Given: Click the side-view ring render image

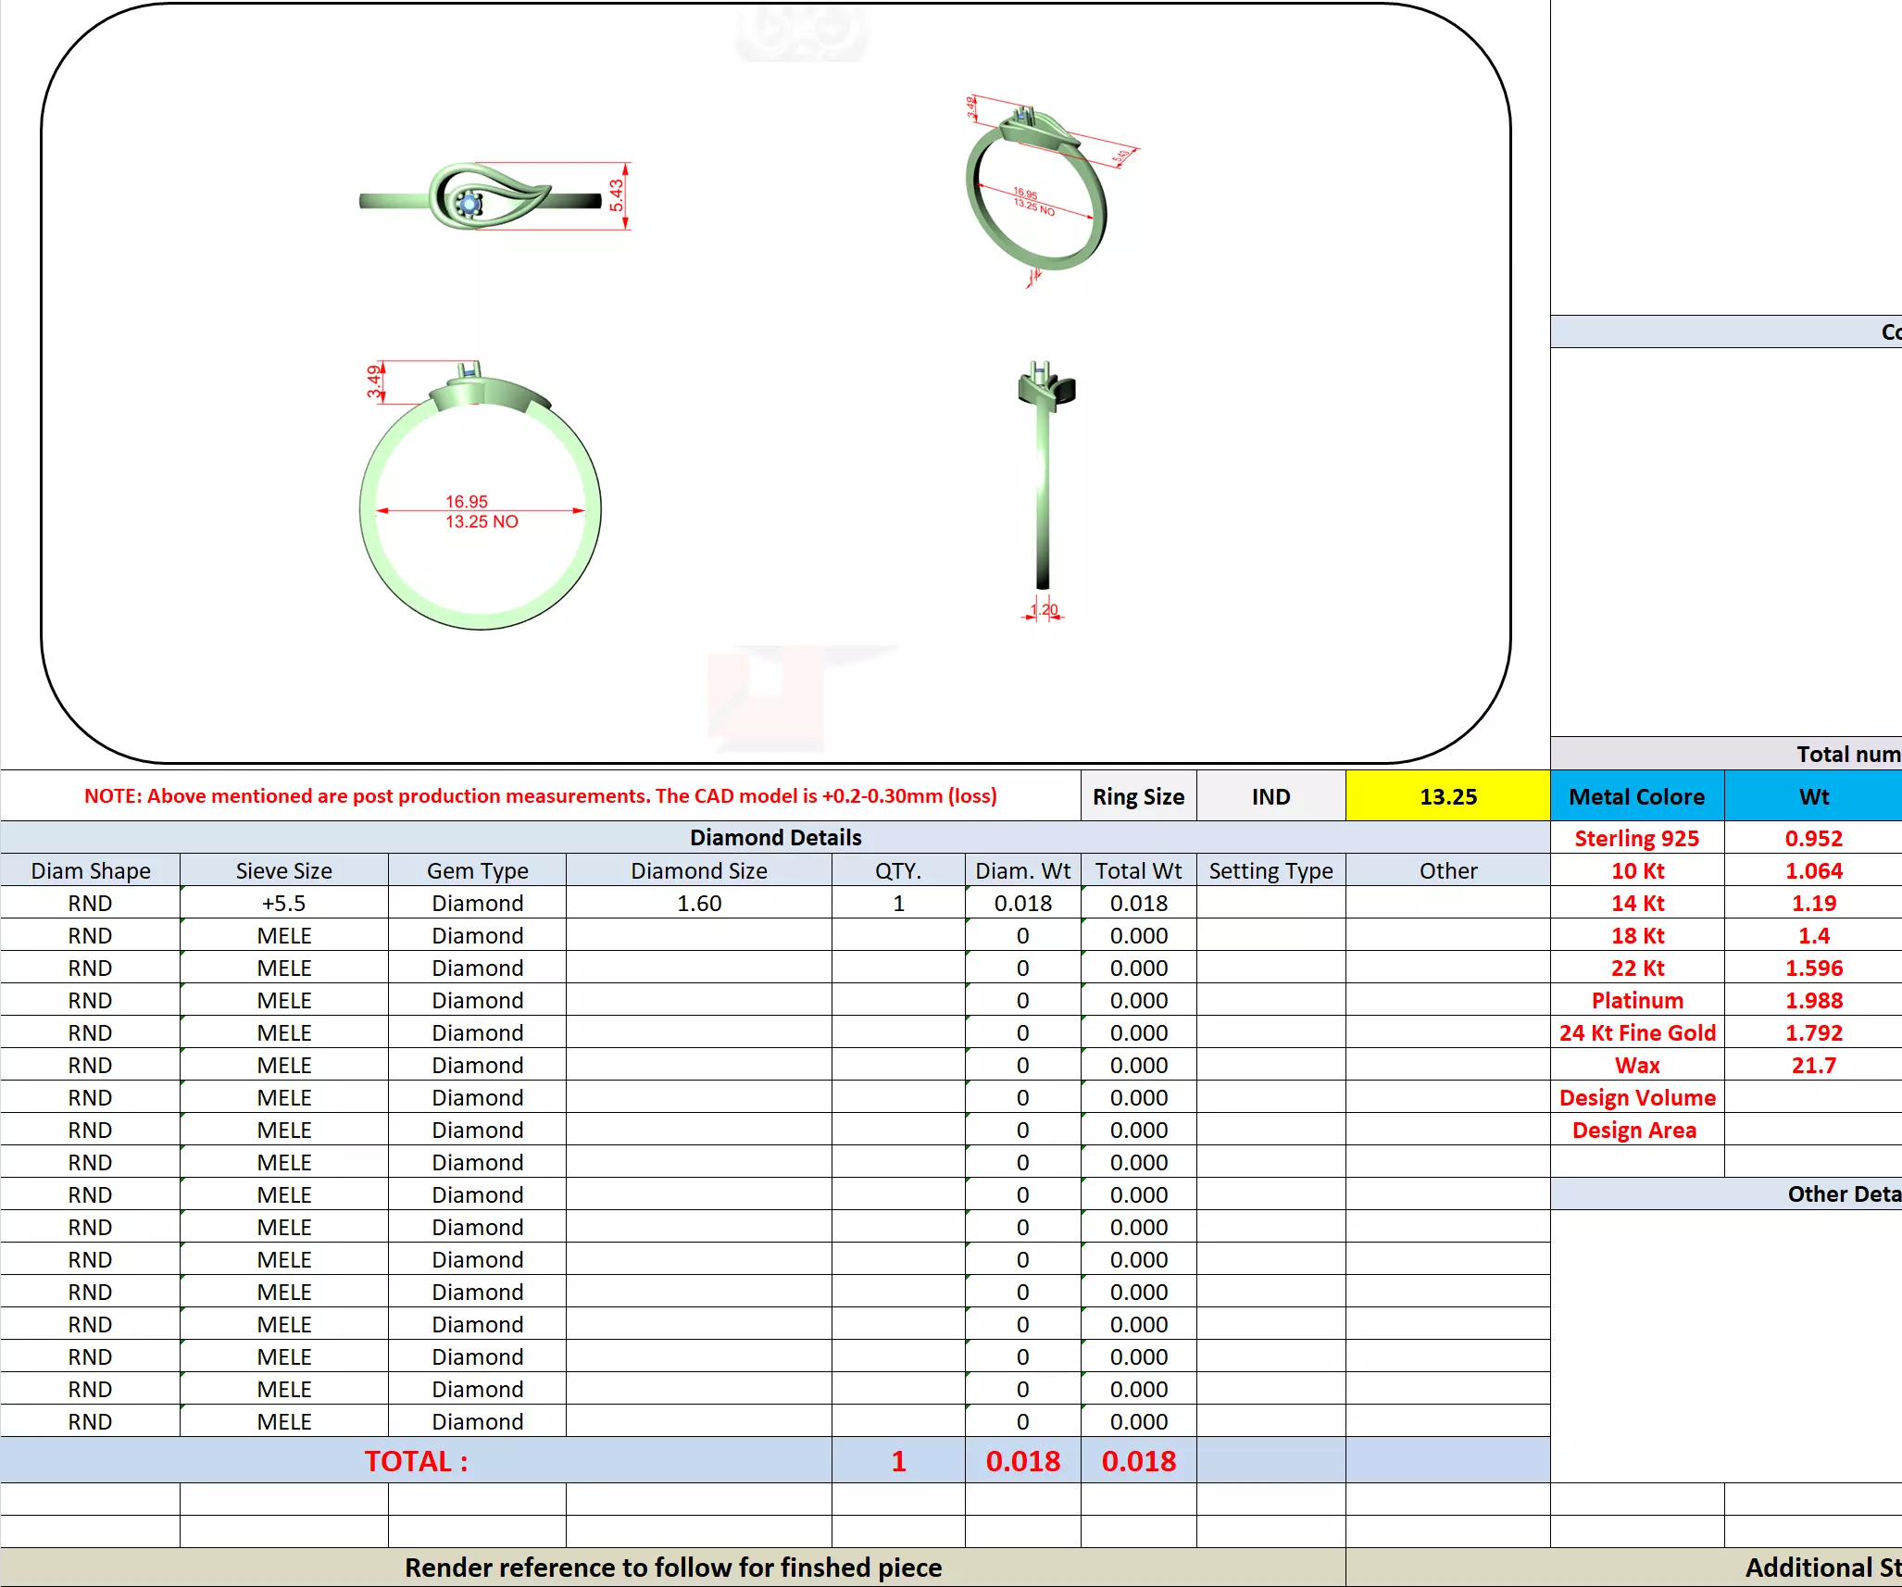Looking at the screenshot, I should pyautogui.click(x=1045, y=481).
